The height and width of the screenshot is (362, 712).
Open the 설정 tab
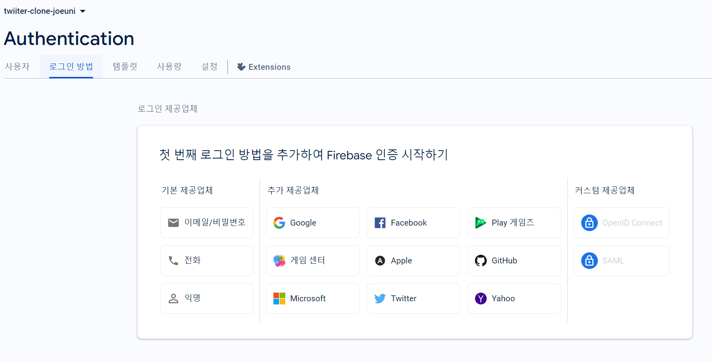209,67
